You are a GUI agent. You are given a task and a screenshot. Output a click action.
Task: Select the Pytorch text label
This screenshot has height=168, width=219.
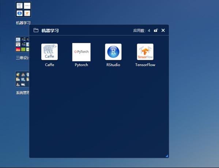pyautogui.click(x=81, y=65)
